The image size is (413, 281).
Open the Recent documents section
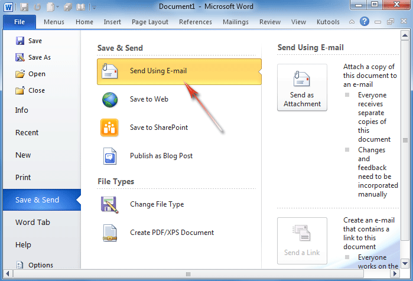click(x=27, y=133)
